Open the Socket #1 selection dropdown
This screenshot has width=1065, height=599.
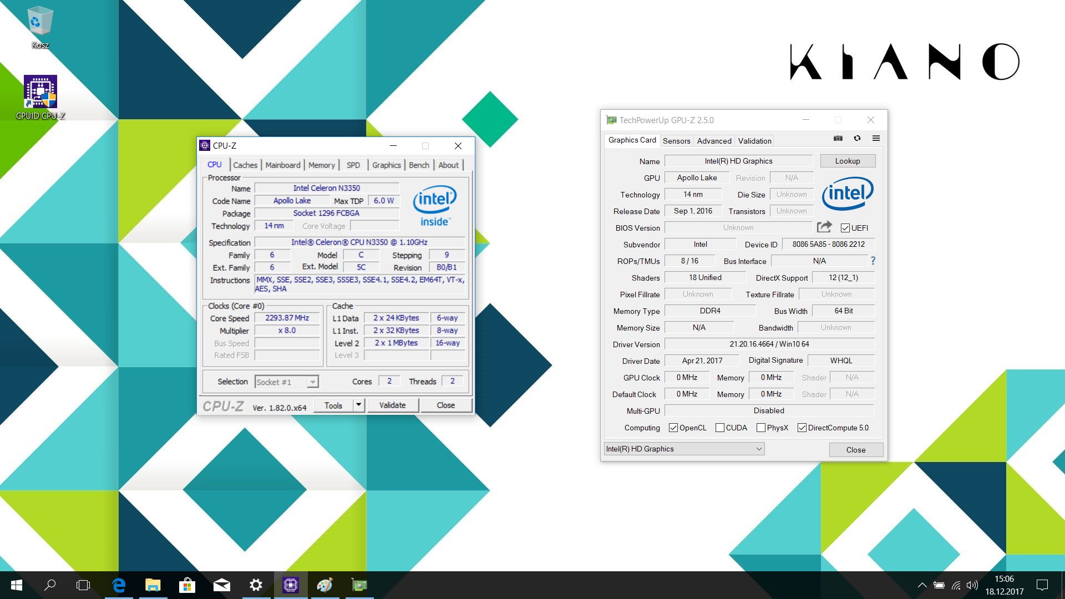(x=312, y=382)
